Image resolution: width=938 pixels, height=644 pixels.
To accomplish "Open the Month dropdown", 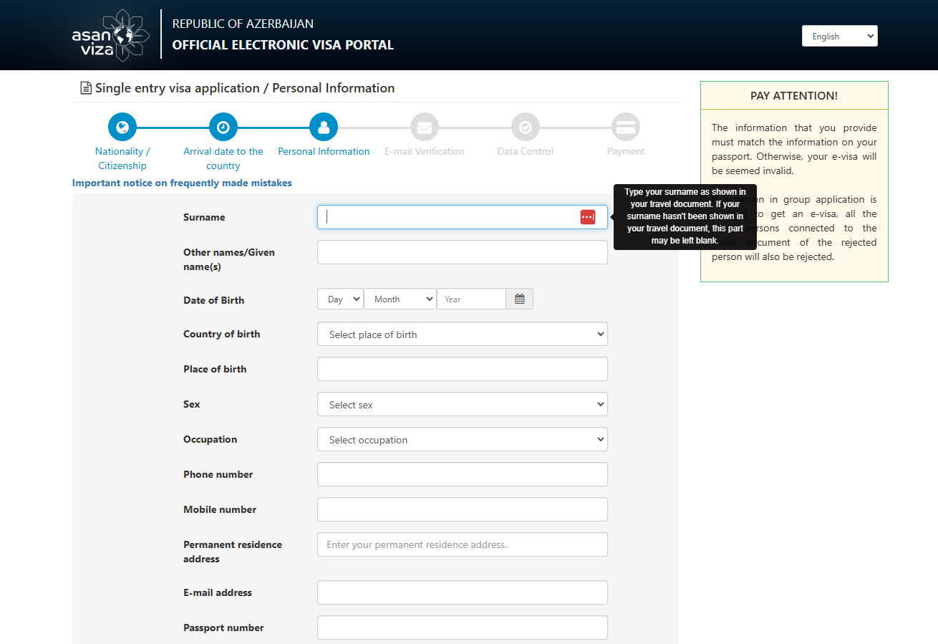I will tap(400, 299).
